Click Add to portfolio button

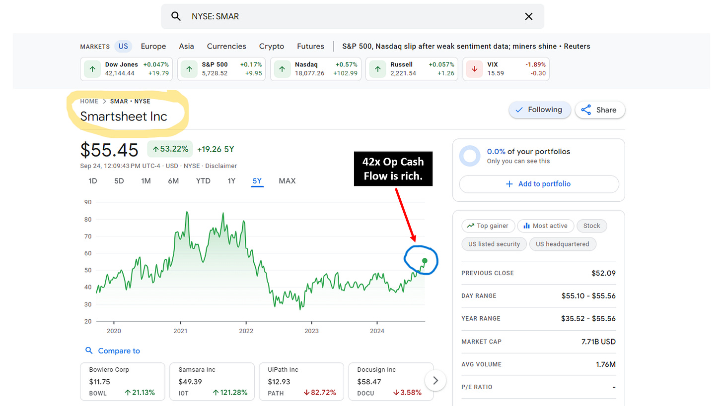pyautogui.click(x=539, y=184)
